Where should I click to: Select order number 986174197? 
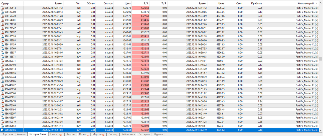point(10,32)
